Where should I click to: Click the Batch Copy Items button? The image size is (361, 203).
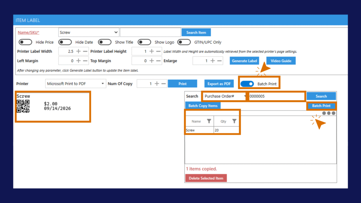point(203,106)
